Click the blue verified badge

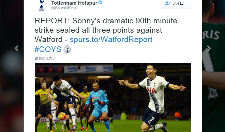(100, 2)
